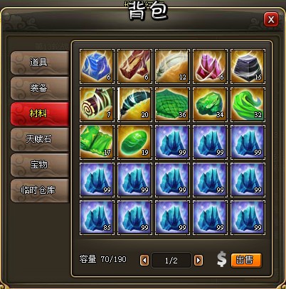Go to previous inventory page arrow
The width and height of the screenshot is (286, 289).
pos(144,261)
